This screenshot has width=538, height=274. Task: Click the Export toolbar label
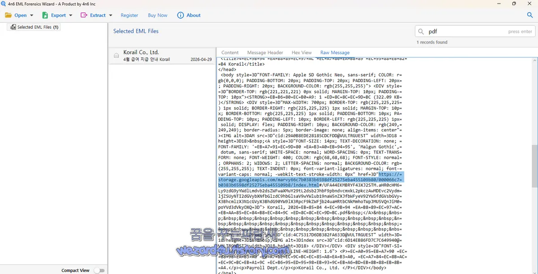[x=58, y=15]
